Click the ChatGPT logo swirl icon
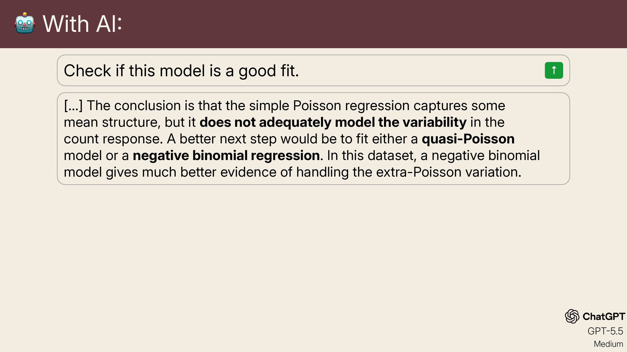The width and height of the screenshot is (627, 352). pos(572,316)
